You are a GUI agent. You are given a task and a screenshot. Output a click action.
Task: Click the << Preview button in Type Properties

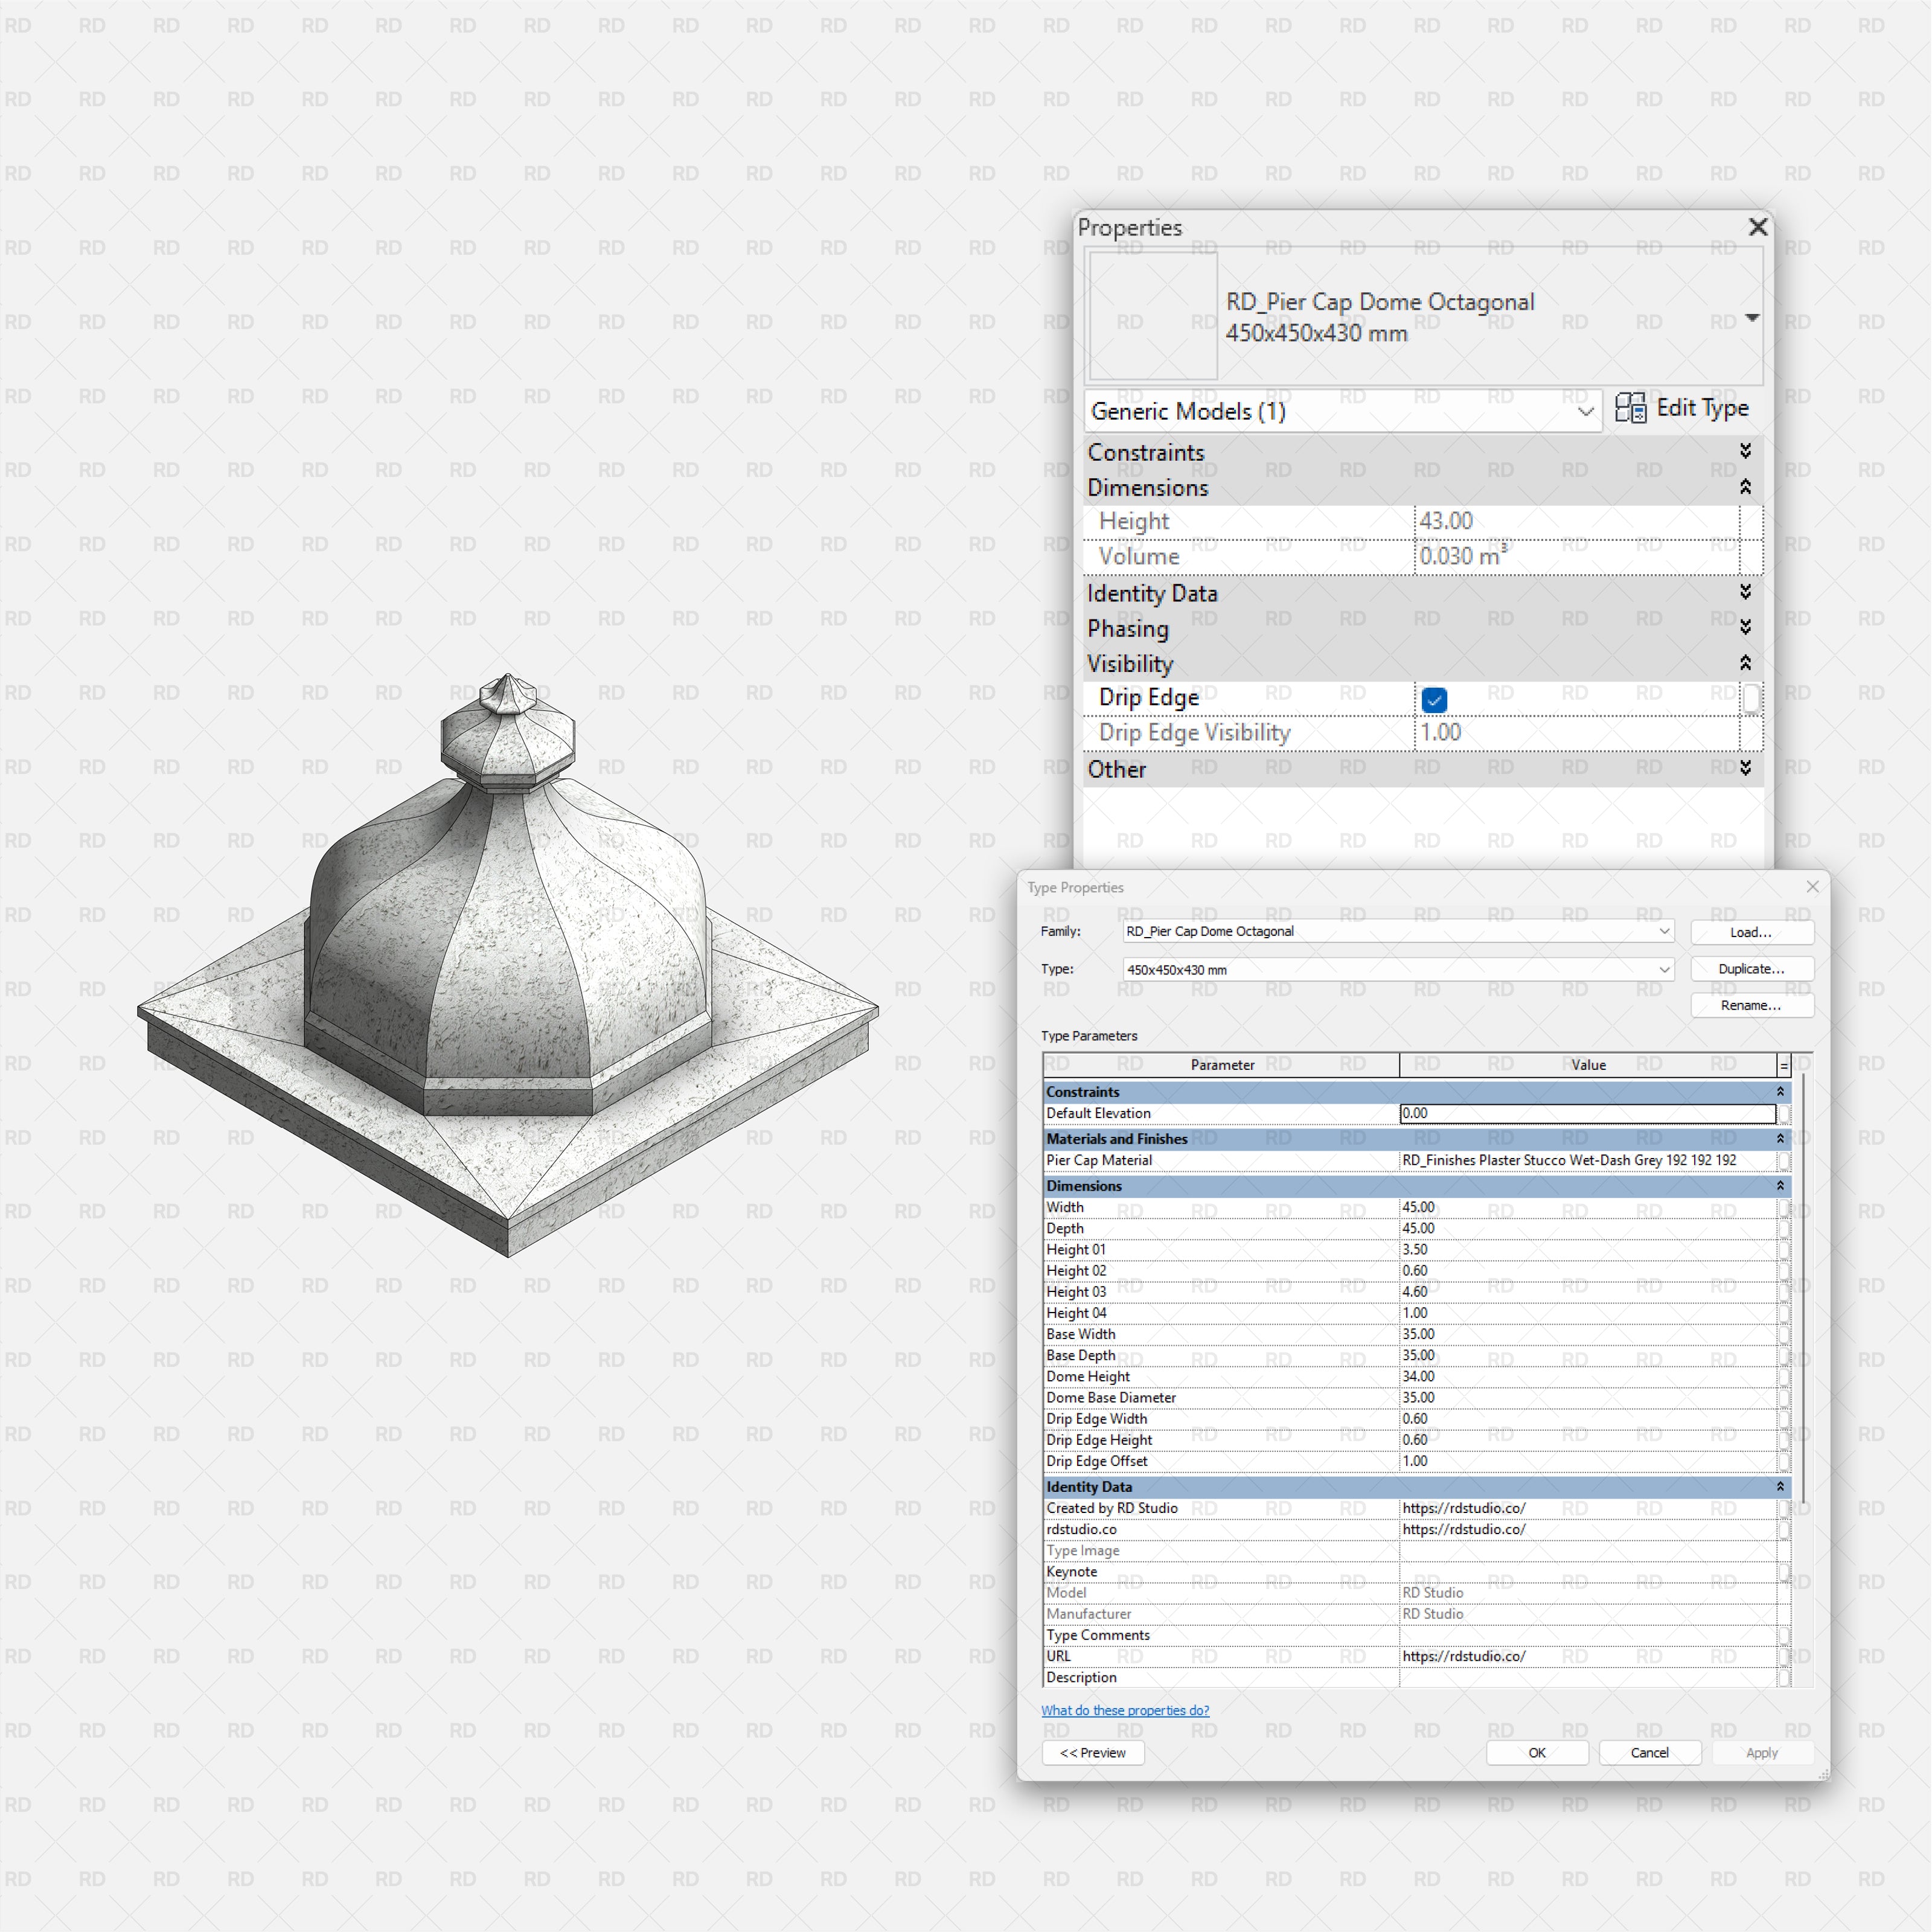tap(1093, 1752)
